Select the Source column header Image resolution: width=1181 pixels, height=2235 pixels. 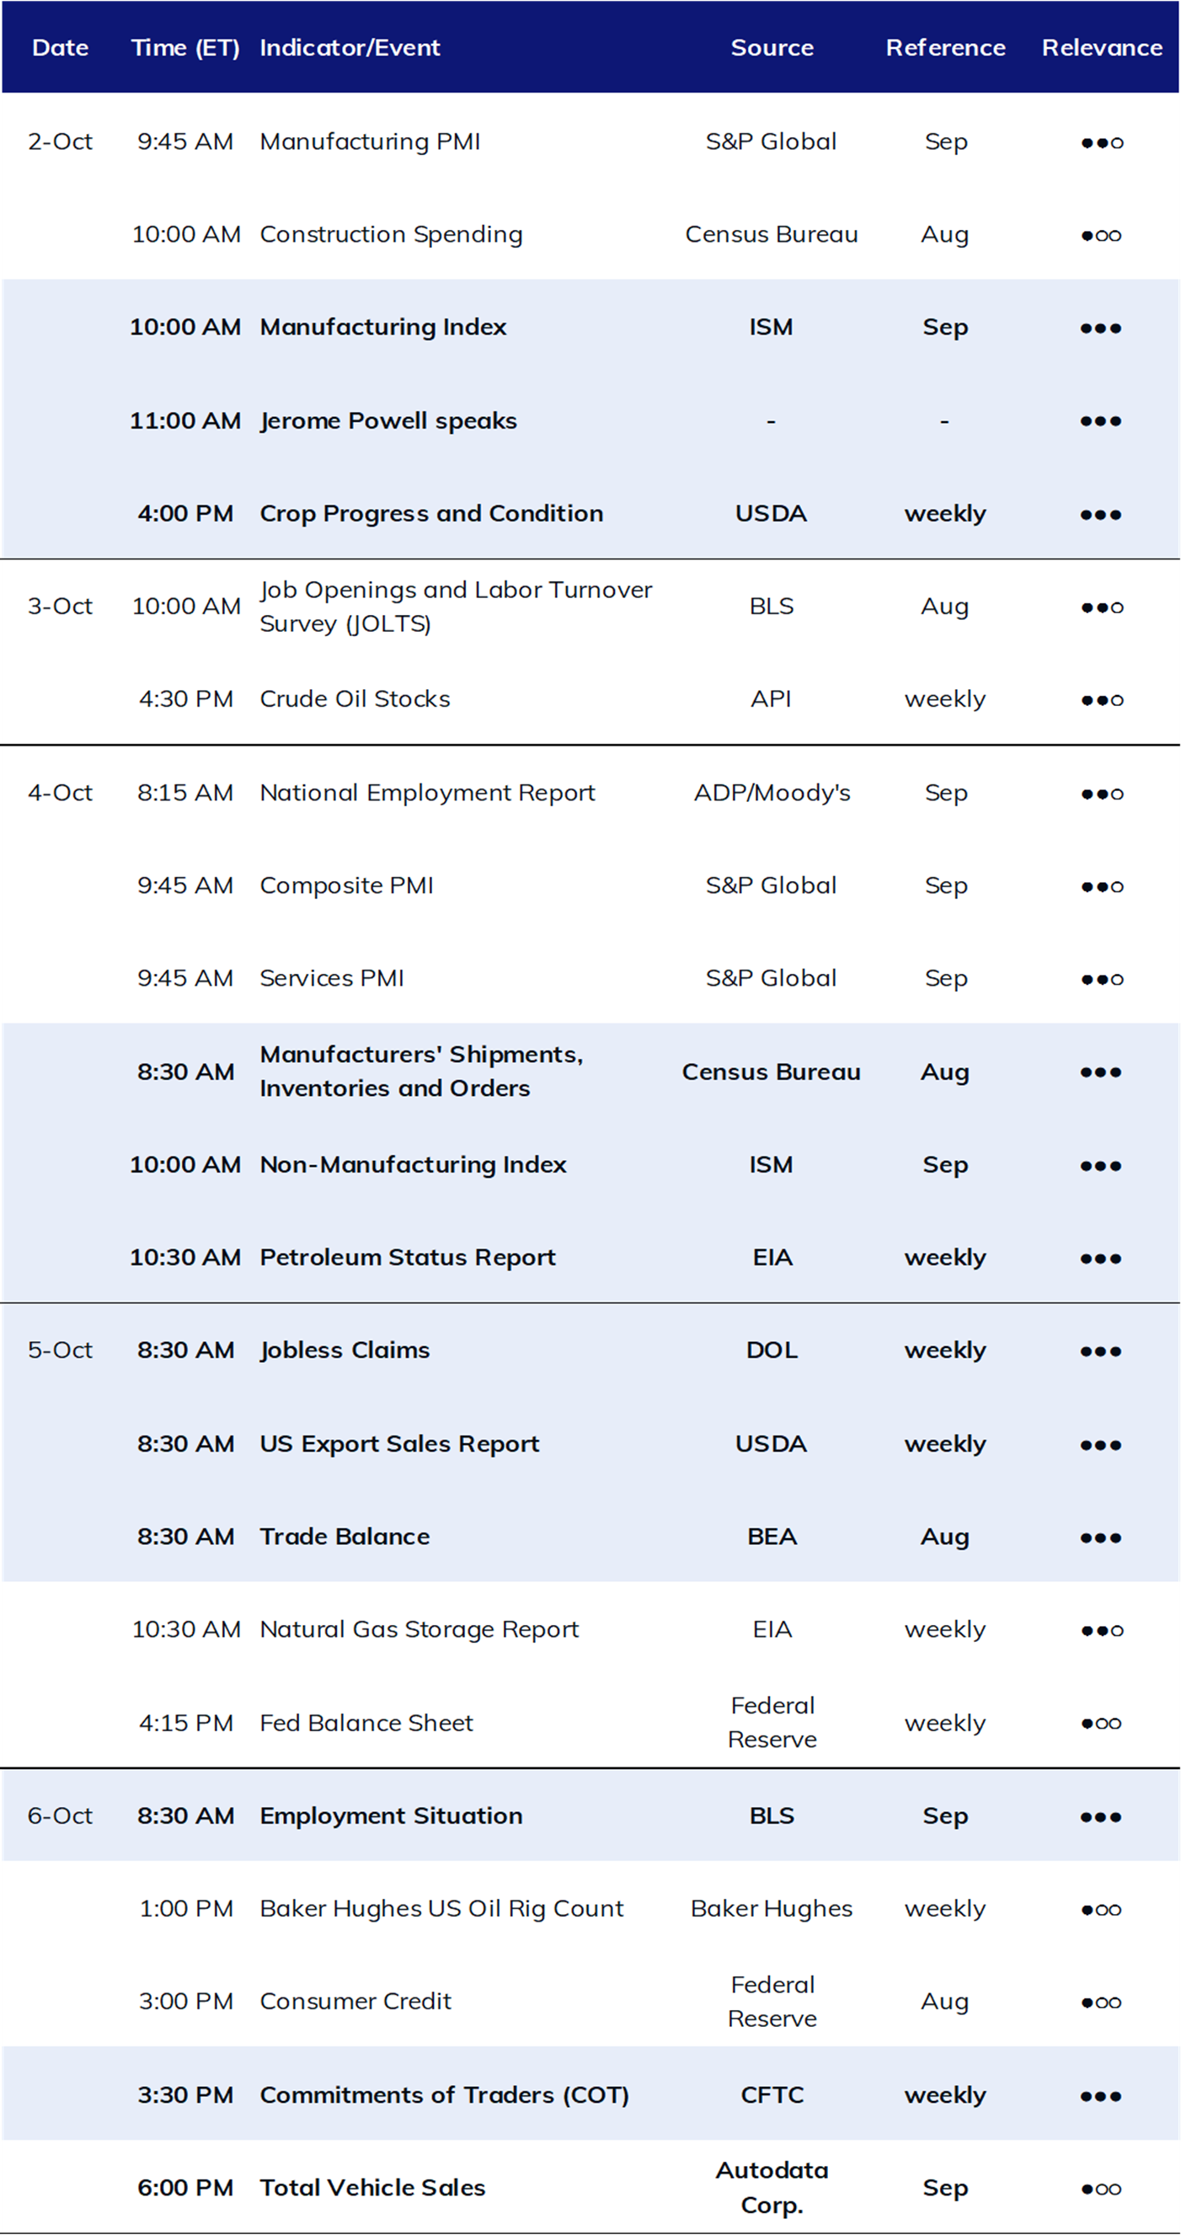point(772,48)
